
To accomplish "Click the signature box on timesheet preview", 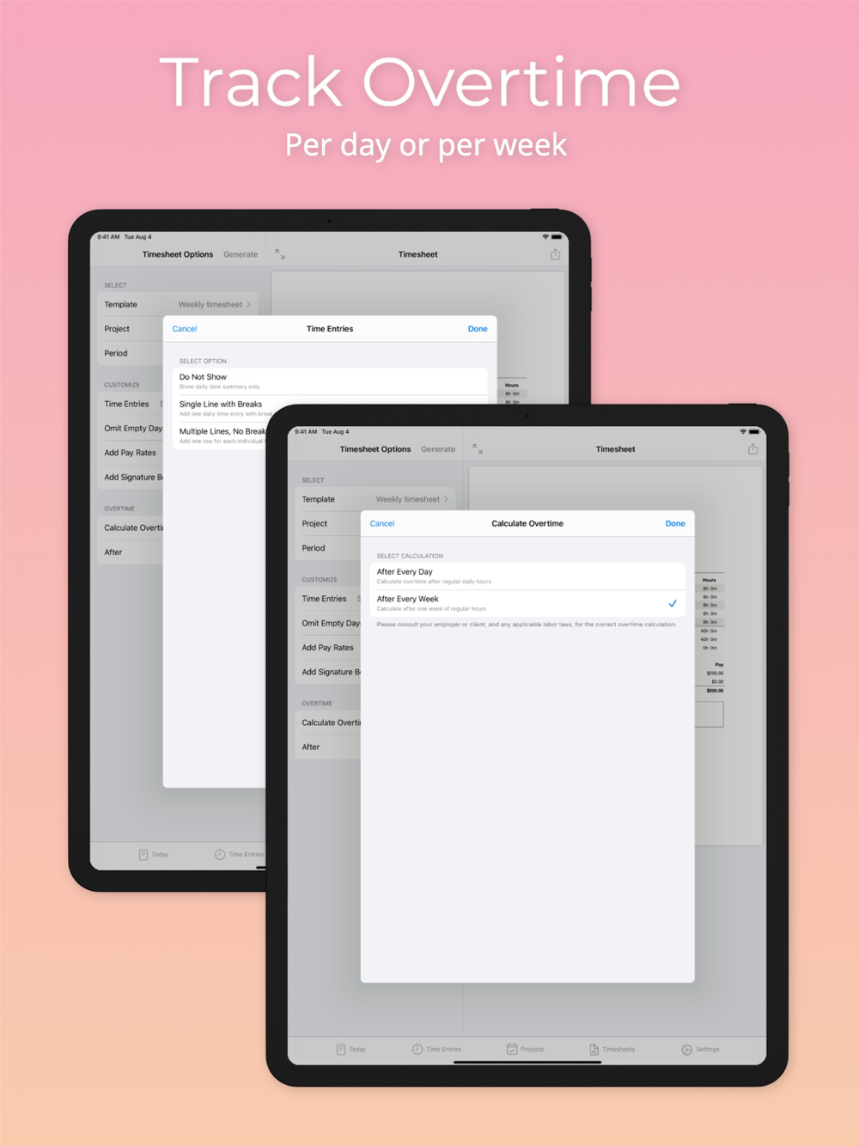I will click(709, 714).
